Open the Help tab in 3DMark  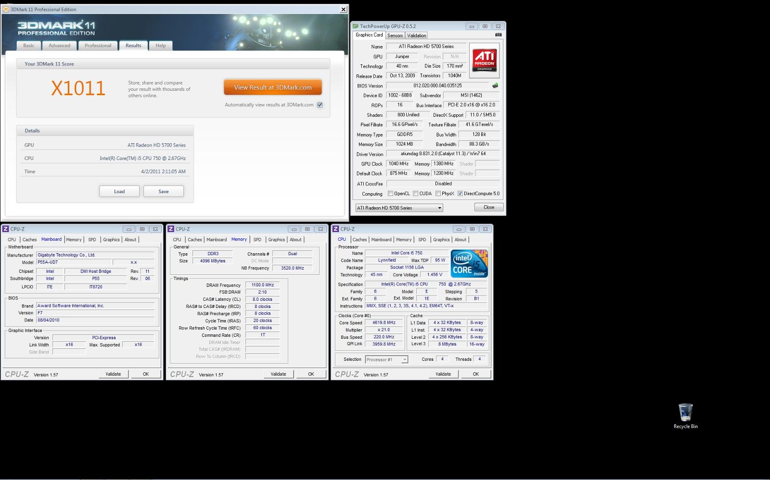[x=161, y=46]
